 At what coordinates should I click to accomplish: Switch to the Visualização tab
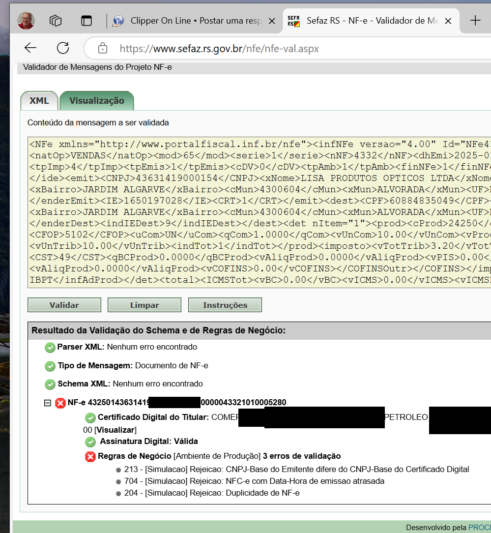(x=97, y=101)
